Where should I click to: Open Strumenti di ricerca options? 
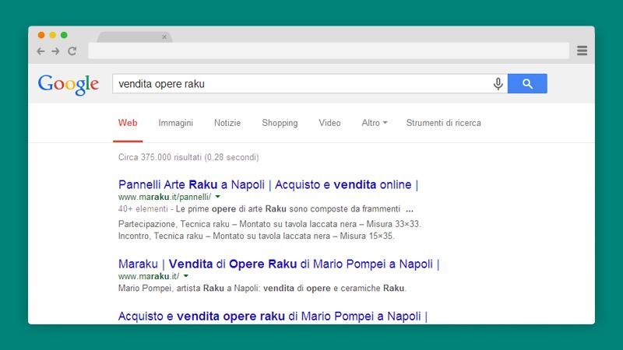443,123
